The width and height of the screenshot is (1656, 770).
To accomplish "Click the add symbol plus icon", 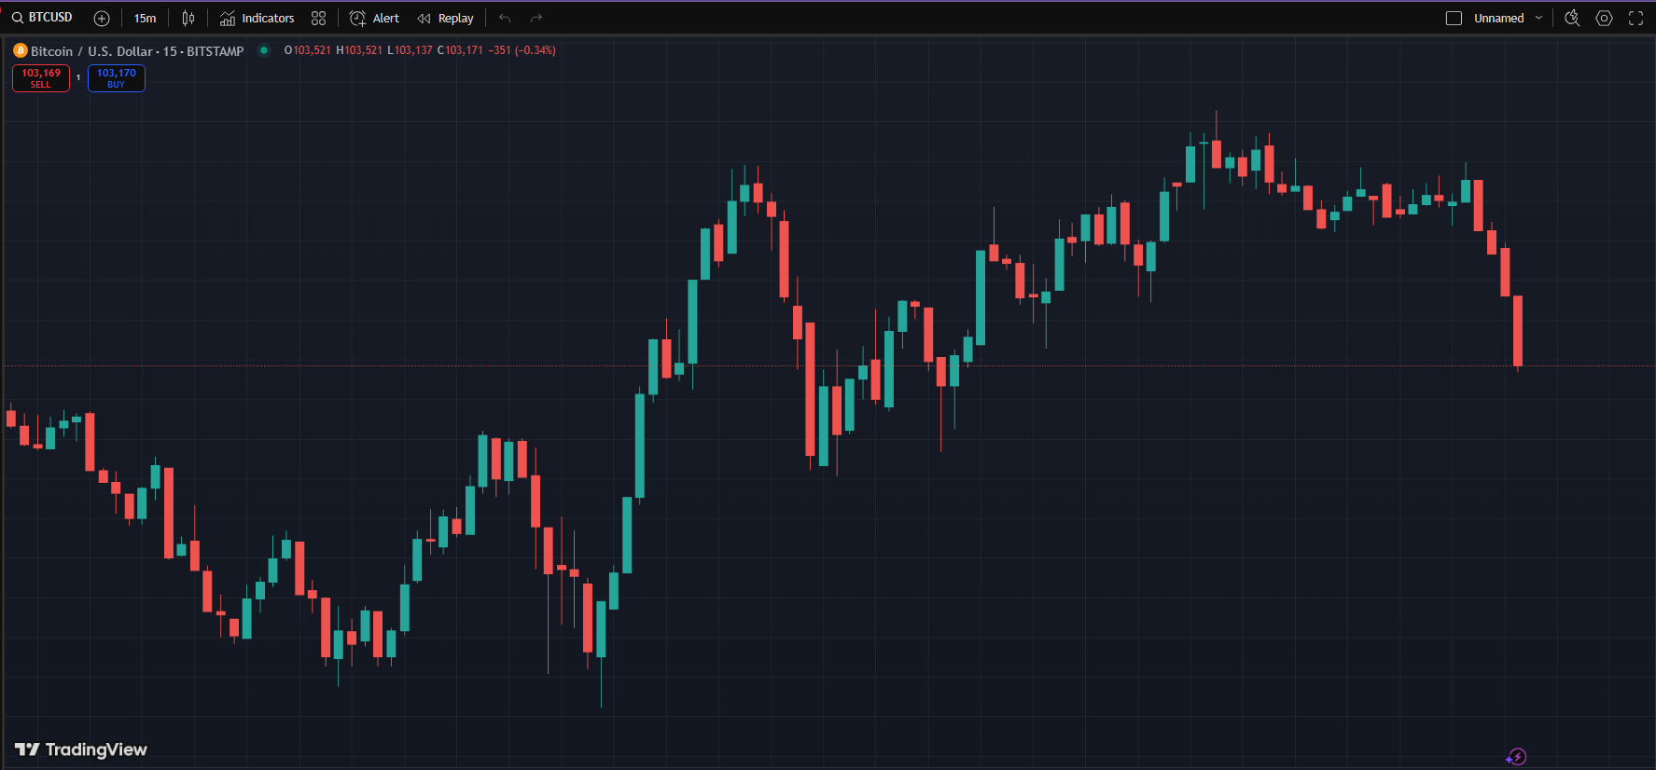I will [102, 19].
